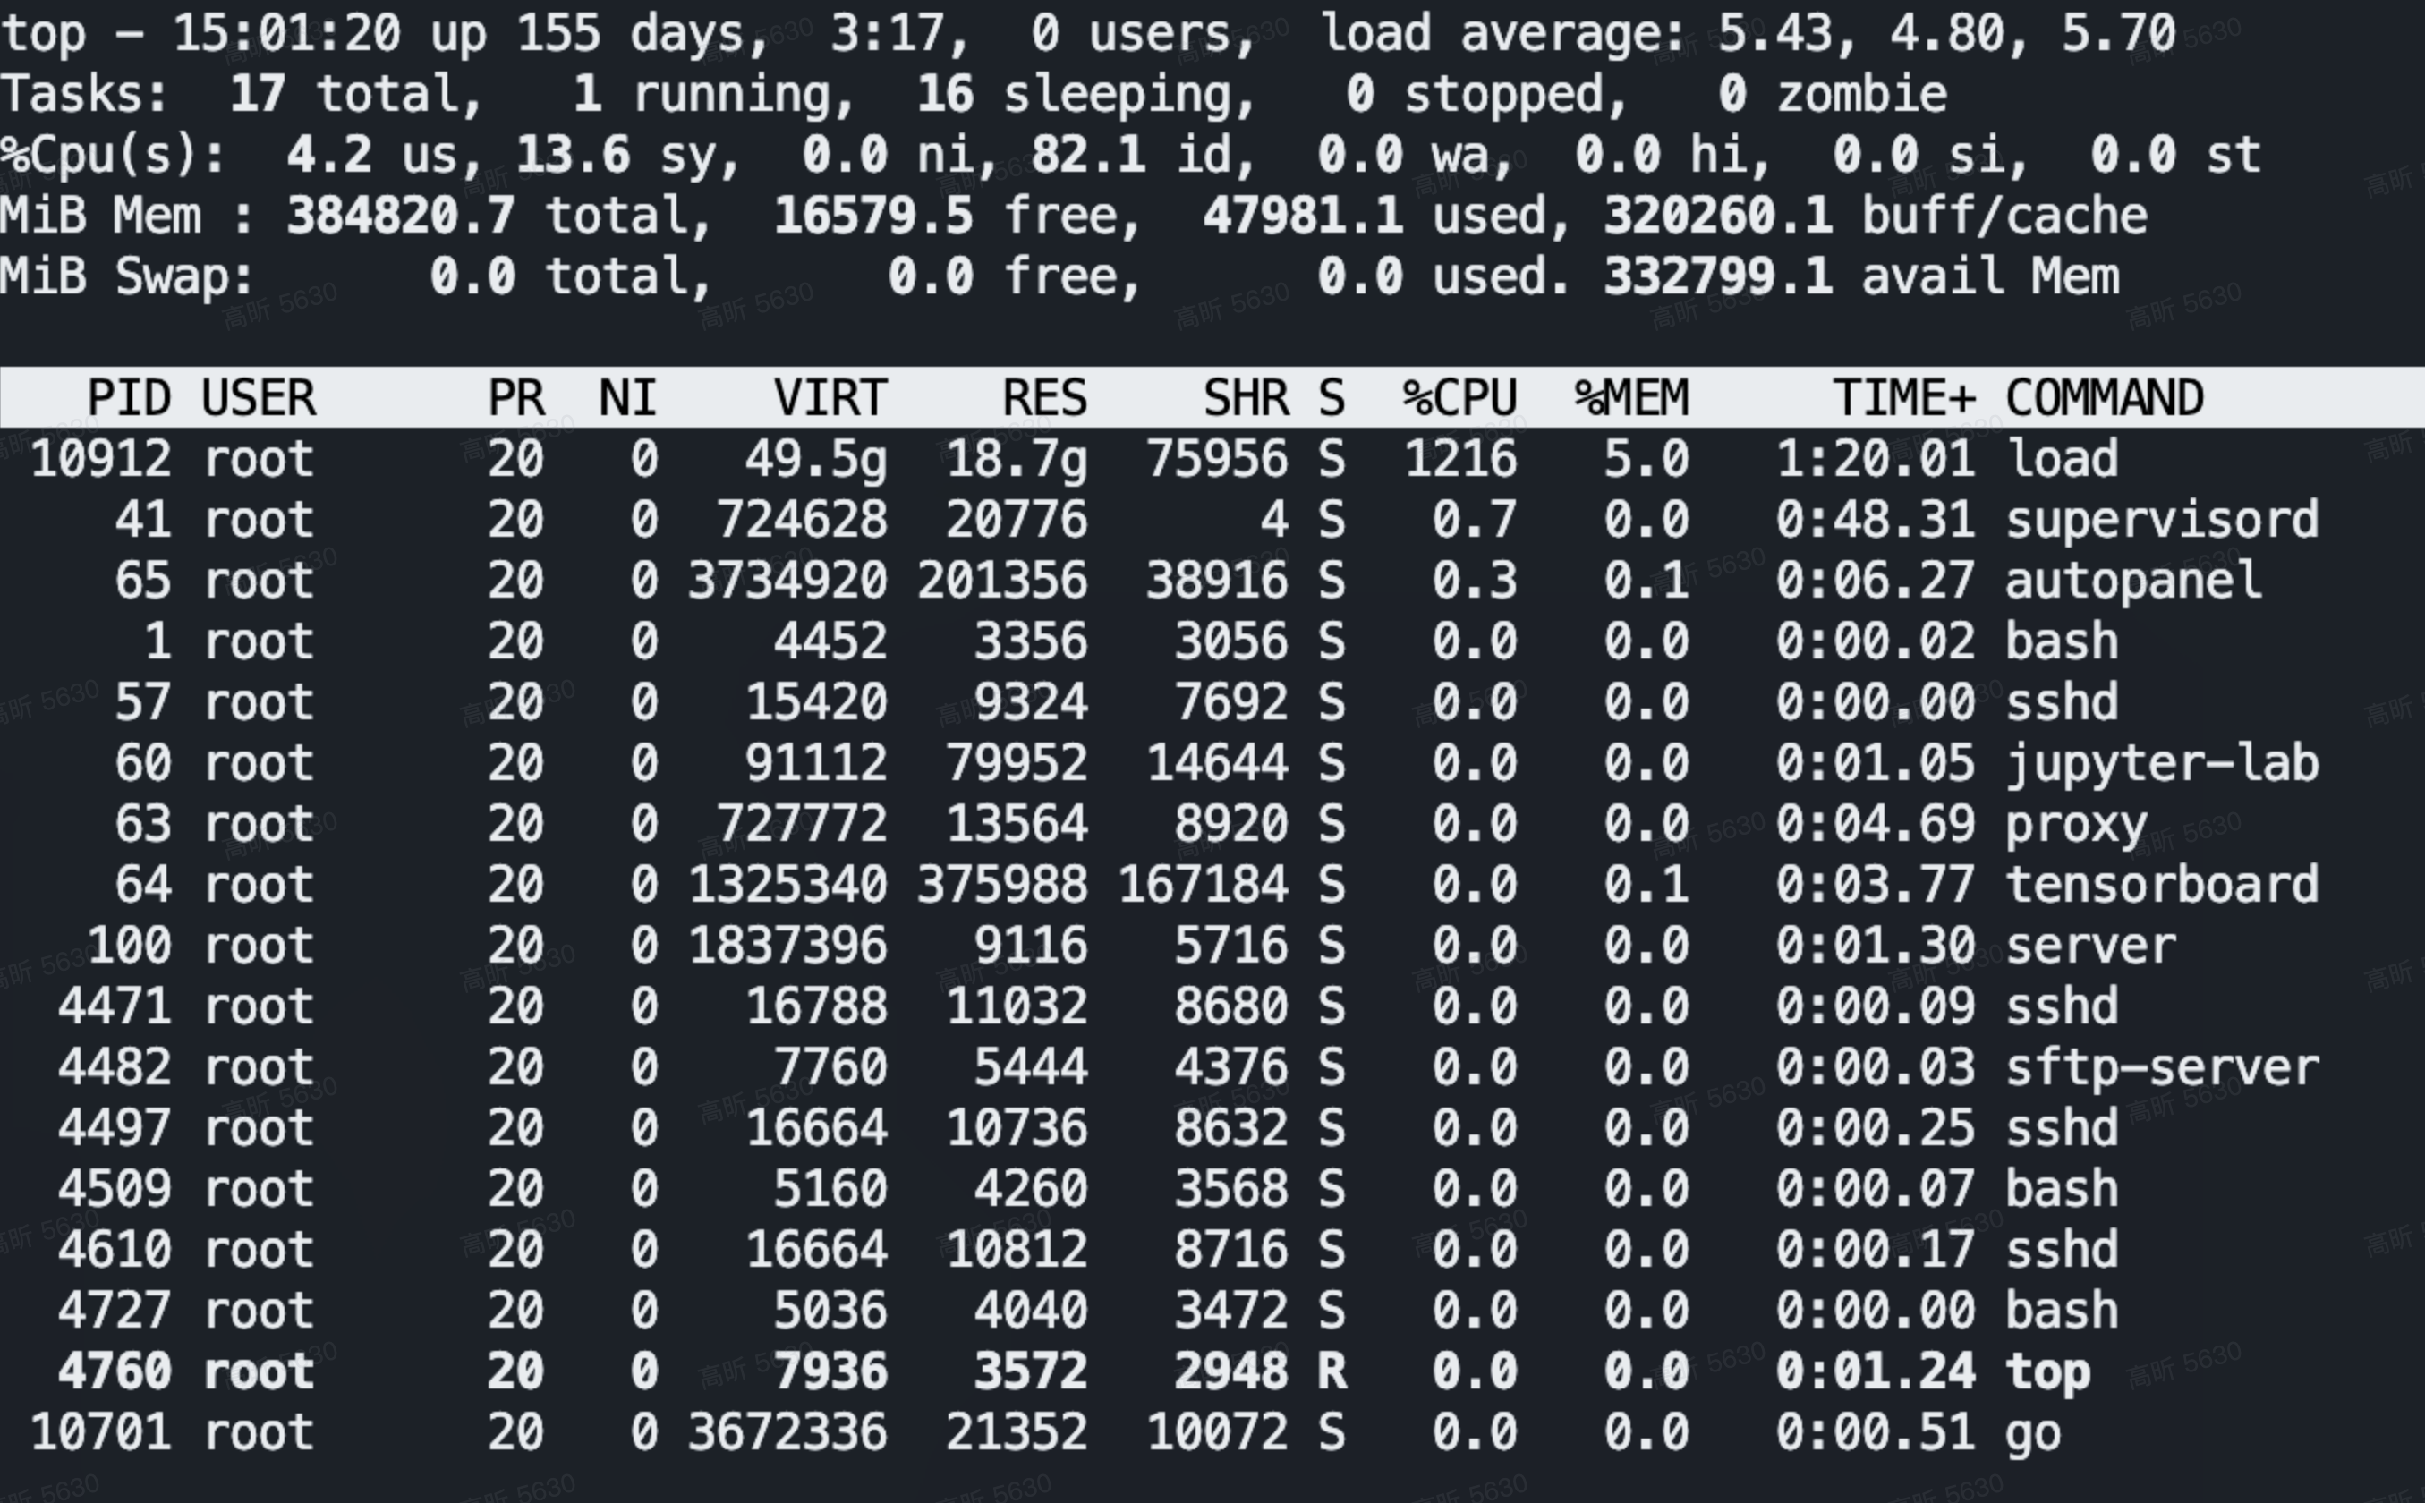This screenshot has height=1503, width=2425.
Task: Click the sftp-server process entry
Action: (1193, 1066)
